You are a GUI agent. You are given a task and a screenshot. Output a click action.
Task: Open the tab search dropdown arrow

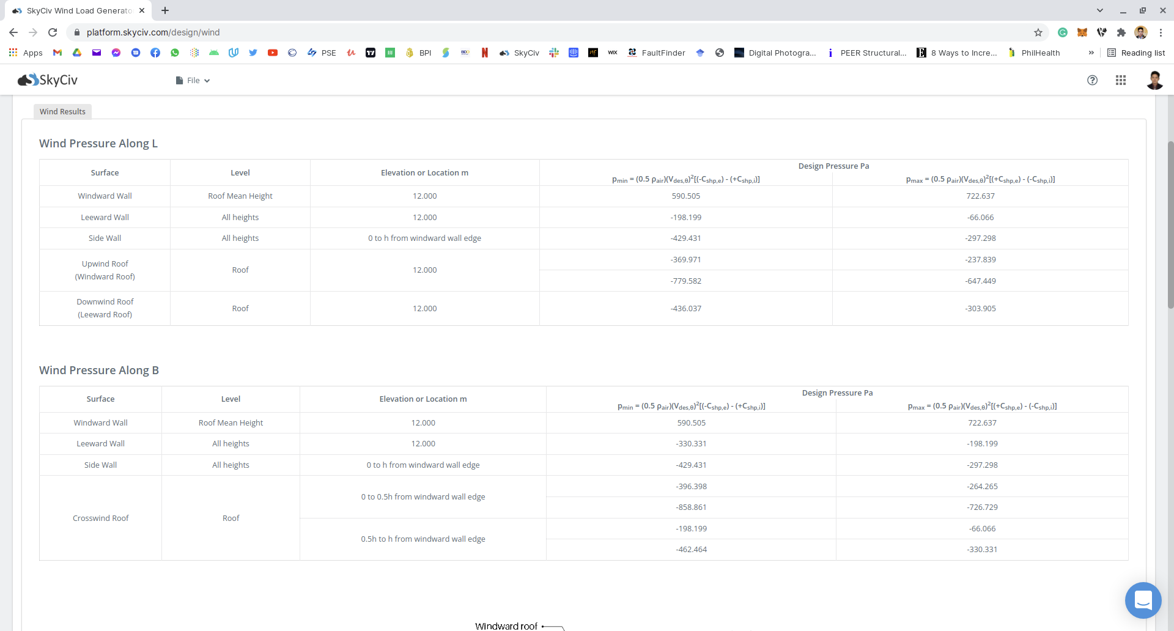[x=1099, y=10]
